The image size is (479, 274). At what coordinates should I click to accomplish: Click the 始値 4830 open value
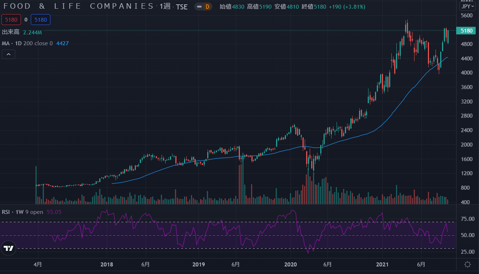(232, 7)
